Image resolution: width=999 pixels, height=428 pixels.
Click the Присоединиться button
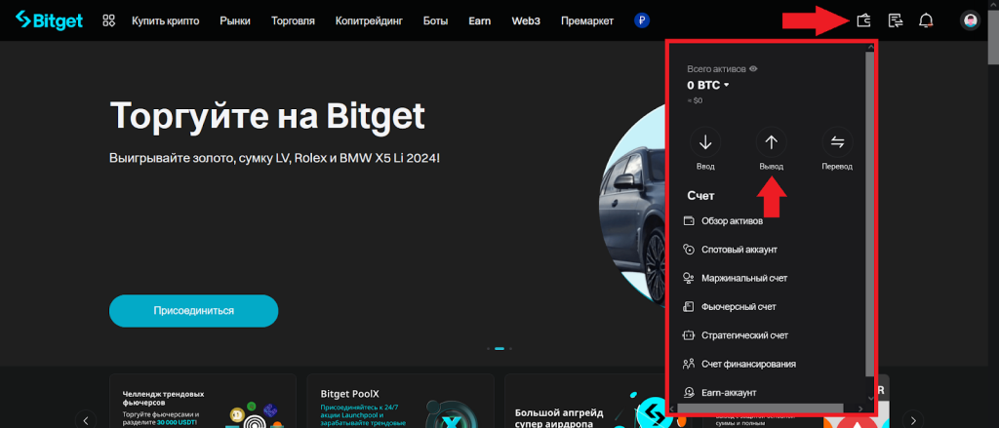click(x=193, y=310)
